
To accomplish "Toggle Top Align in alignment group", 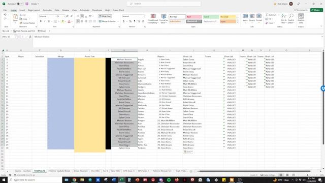I will (x=78, y=16).
